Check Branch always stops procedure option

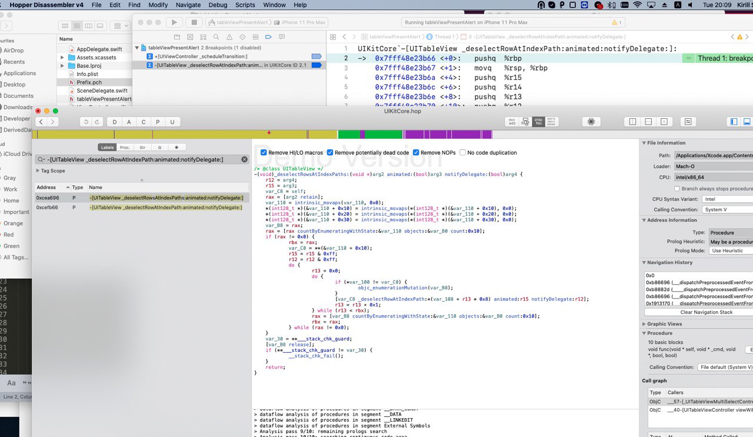pos(677,189)
